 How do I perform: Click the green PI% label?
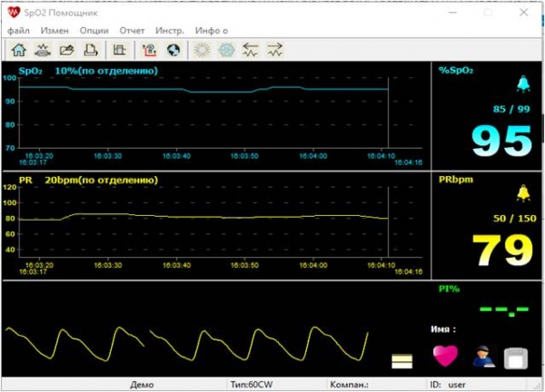click(x=449, y=289)
